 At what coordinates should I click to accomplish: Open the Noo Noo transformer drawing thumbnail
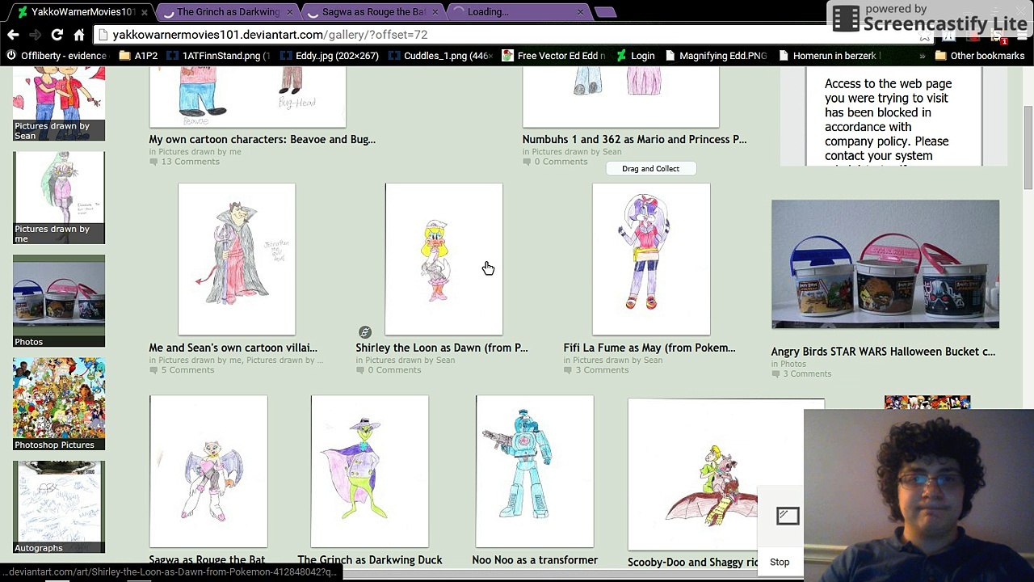[535, 471]
